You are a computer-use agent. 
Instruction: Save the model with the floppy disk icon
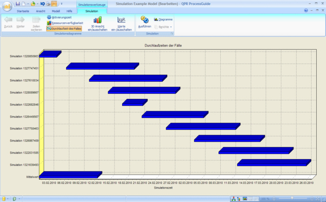(18, 4)
